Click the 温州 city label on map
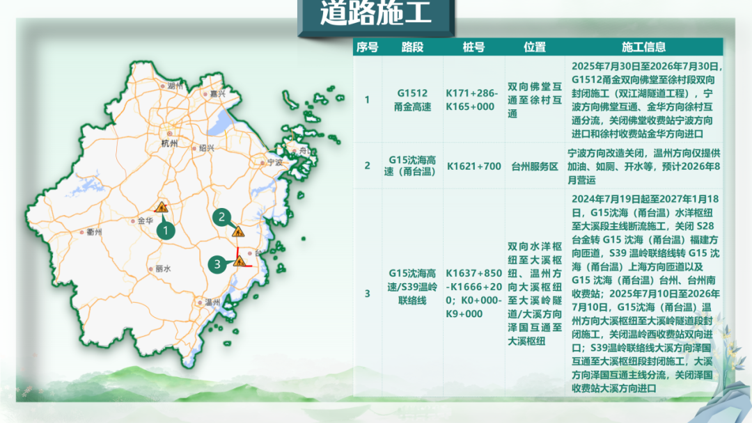The height and width of the screenshot is (423, 752). coord(212,302)
